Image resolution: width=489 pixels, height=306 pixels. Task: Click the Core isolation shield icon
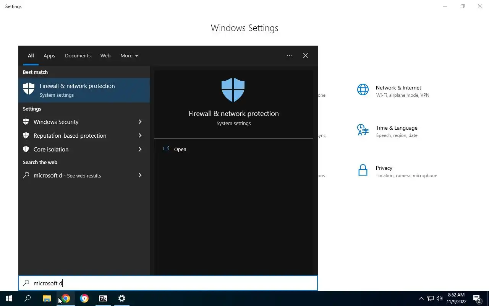pyautogui.click(x=26, y=149)
